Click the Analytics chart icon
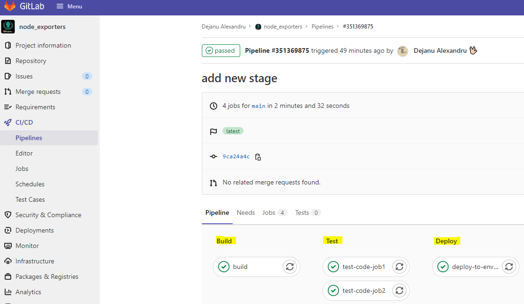 [8, 292]
